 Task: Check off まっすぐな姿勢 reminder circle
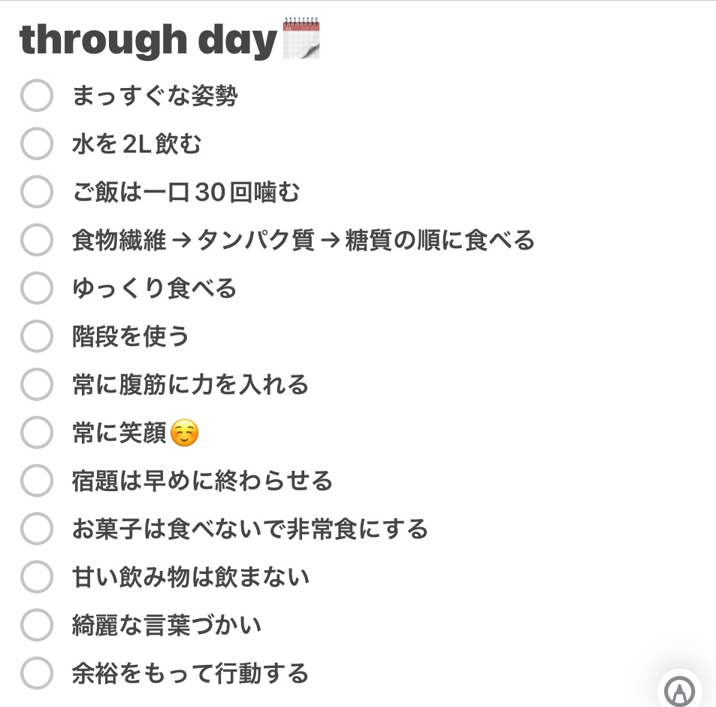click(x=36, y=96)
